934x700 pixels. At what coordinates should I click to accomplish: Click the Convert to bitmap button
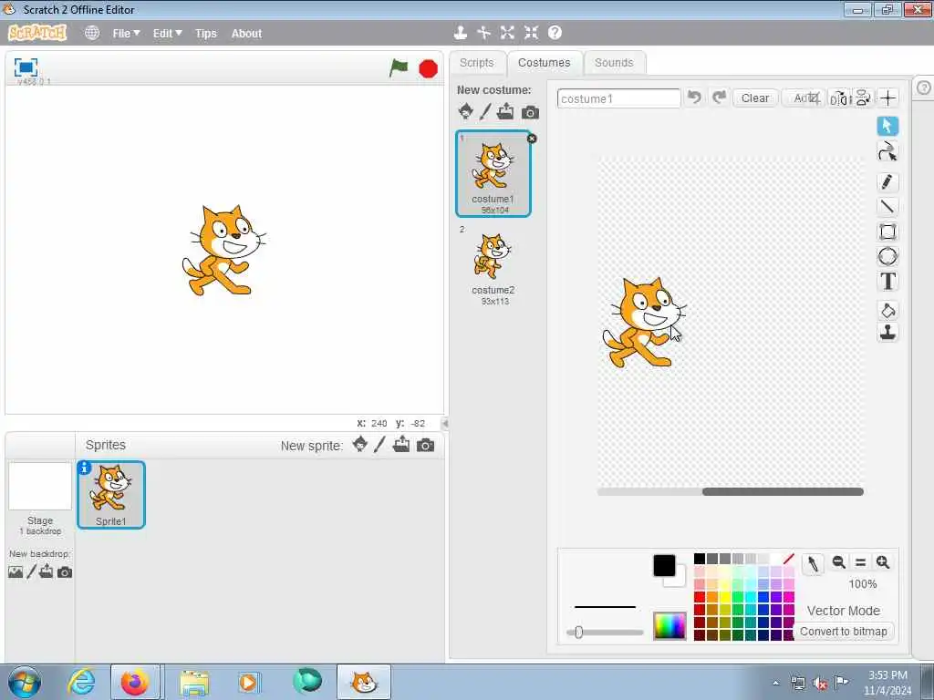point(844,631)
